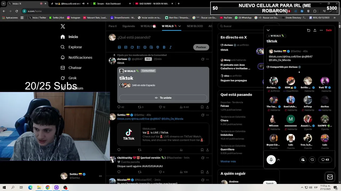Image resolution: width=341 pixels, height=191 pixels.
Task: Schedule the post with the calendar icon
Action: [x=151, y=47]
